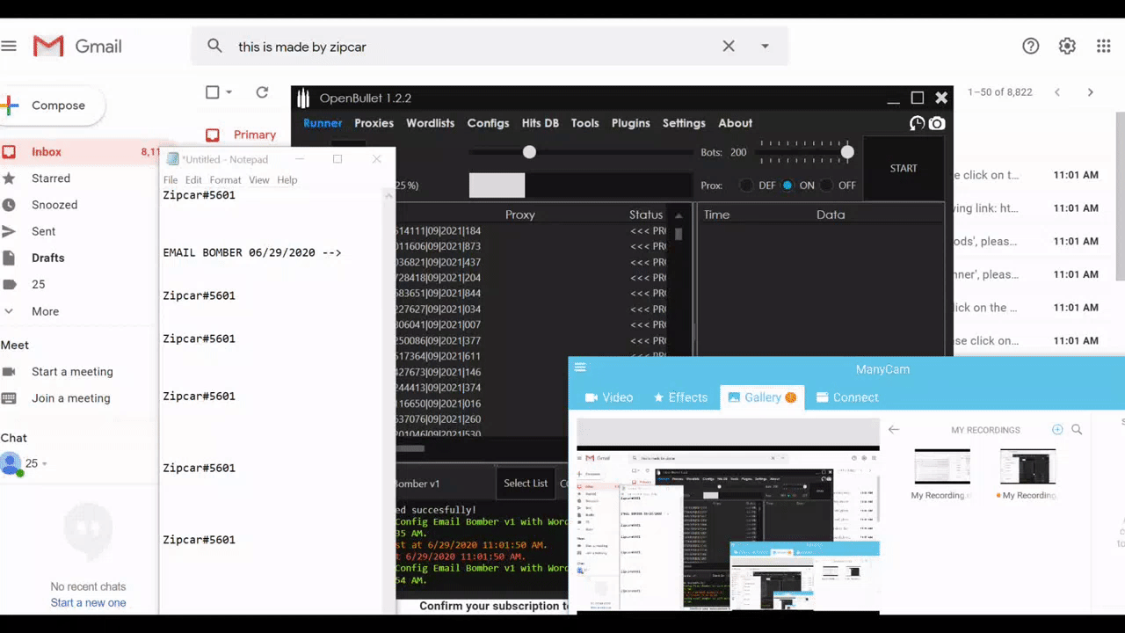The height and width of the screenshot is (633, 1125).
Task: Switch to the Proxies tab in OpenBullet
Action: click(x=374, y=123)
